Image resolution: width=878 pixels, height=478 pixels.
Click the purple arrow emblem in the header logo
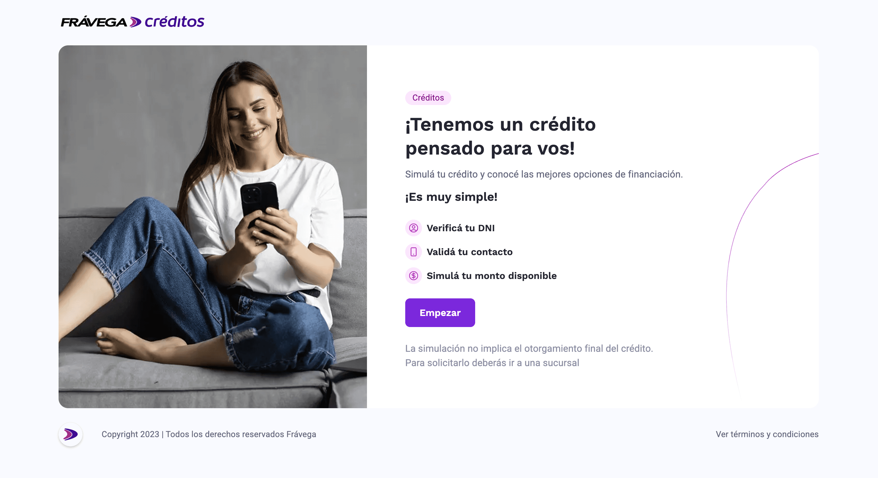135,22
